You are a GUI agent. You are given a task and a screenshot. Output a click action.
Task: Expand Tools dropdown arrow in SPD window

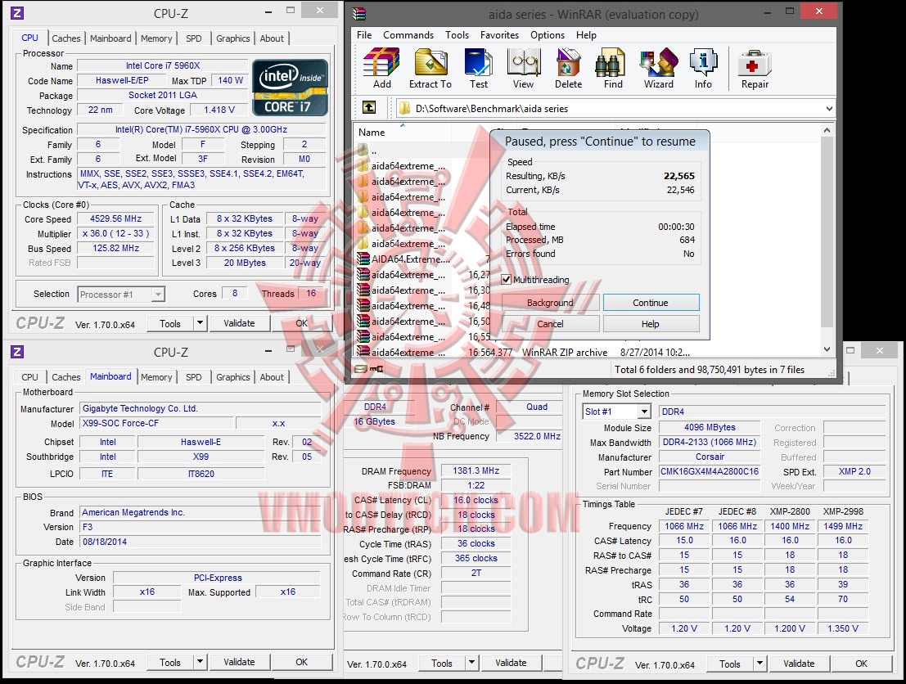pos(760,664)
